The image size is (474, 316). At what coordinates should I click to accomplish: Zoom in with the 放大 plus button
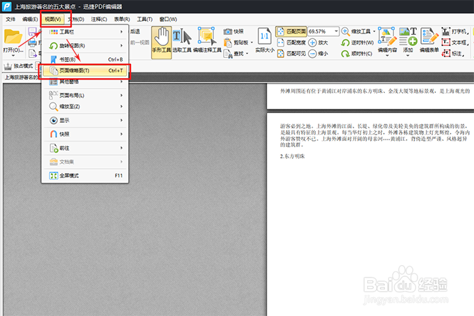pos(318,43)
